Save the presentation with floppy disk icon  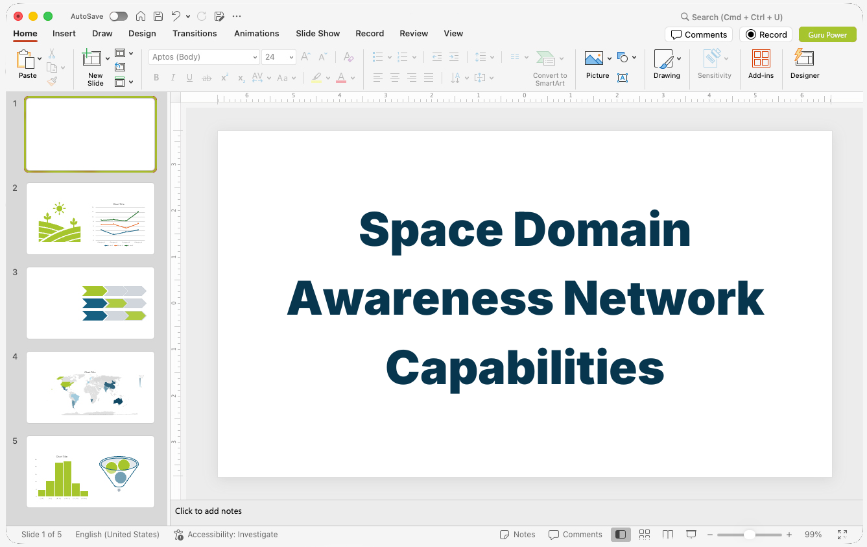tap(158, 16)
